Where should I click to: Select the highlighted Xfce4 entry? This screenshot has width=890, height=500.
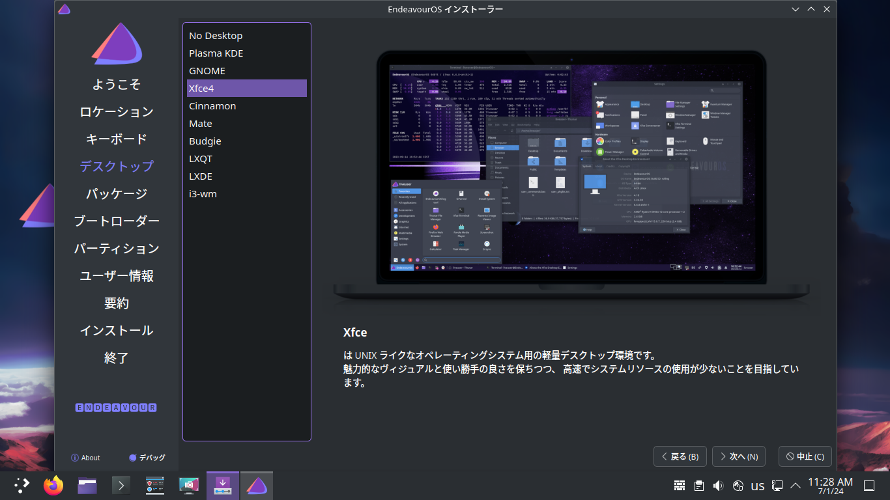tap(247, 89)
